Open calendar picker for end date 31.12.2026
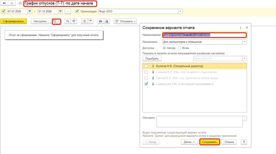276x154 pixels. pyautogui.click(x=60, y=11)
